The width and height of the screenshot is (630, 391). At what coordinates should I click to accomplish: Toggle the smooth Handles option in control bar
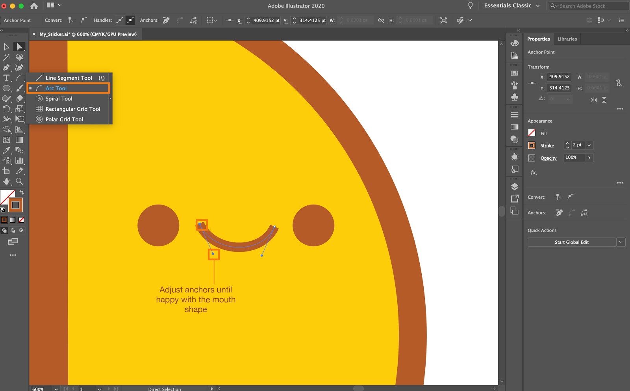[x=120, y=20]
